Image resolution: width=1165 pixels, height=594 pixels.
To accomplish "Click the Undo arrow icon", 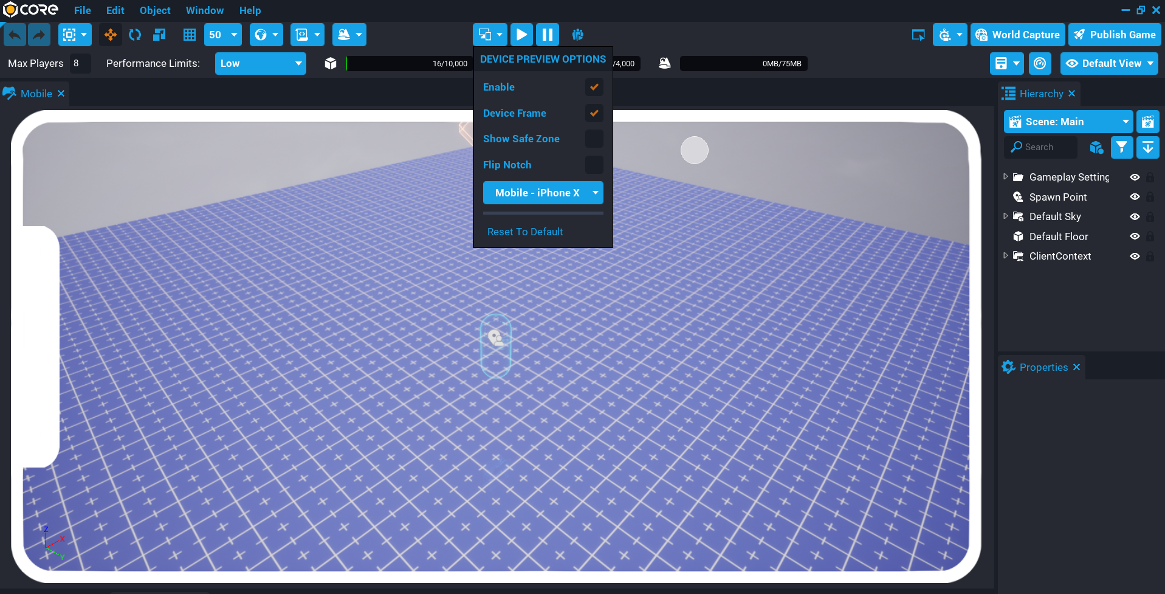I will point(14,35).
